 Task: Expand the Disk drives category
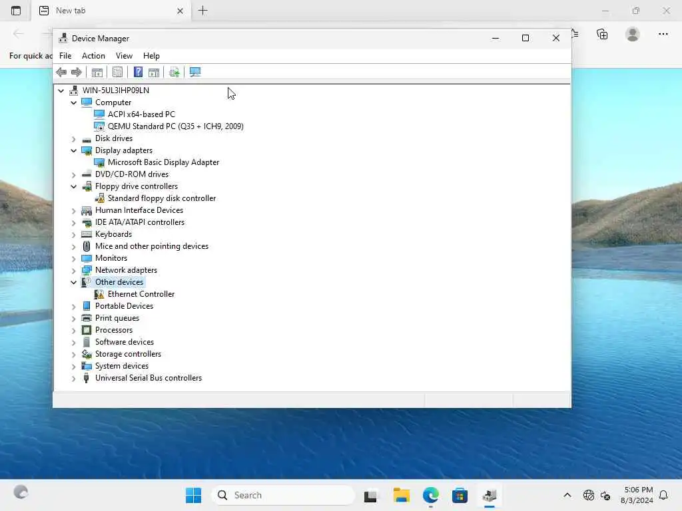coord(73,138)
